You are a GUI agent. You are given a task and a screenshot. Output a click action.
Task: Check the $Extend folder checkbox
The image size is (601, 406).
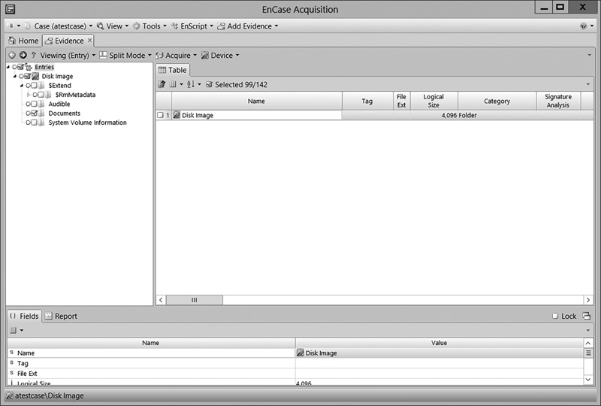(x=34, y=85)
